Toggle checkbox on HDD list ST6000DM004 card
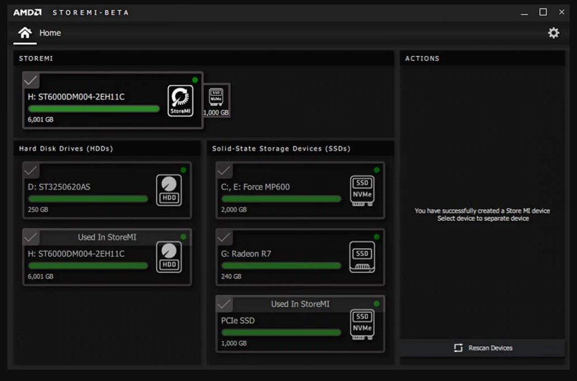 pos(31,237)
